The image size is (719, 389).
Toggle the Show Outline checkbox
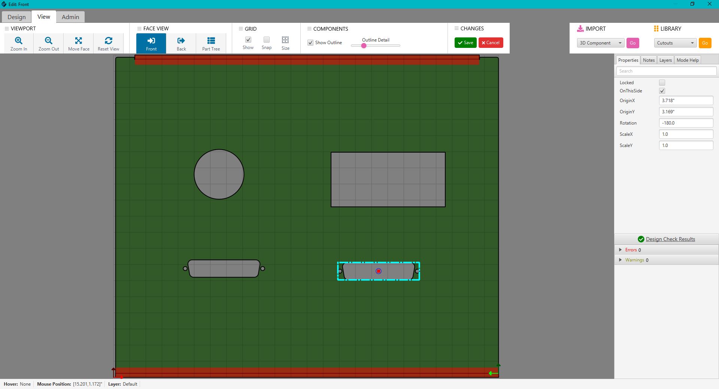310,43
